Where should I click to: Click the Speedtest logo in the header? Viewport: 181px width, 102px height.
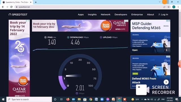[x=18, y=14]
